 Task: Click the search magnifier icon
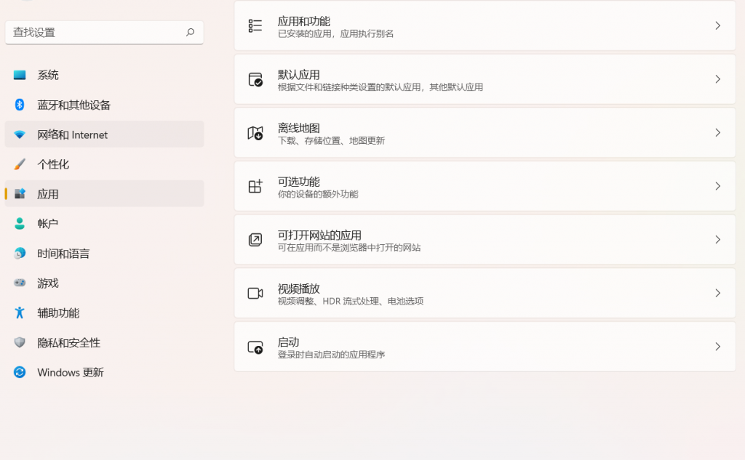[190, 32]
